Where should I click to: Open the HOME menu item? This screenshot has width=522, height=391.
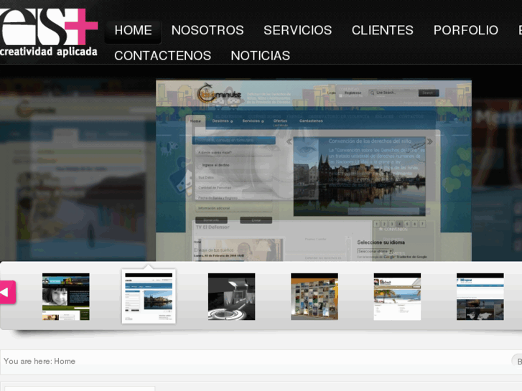pos(133,31)
